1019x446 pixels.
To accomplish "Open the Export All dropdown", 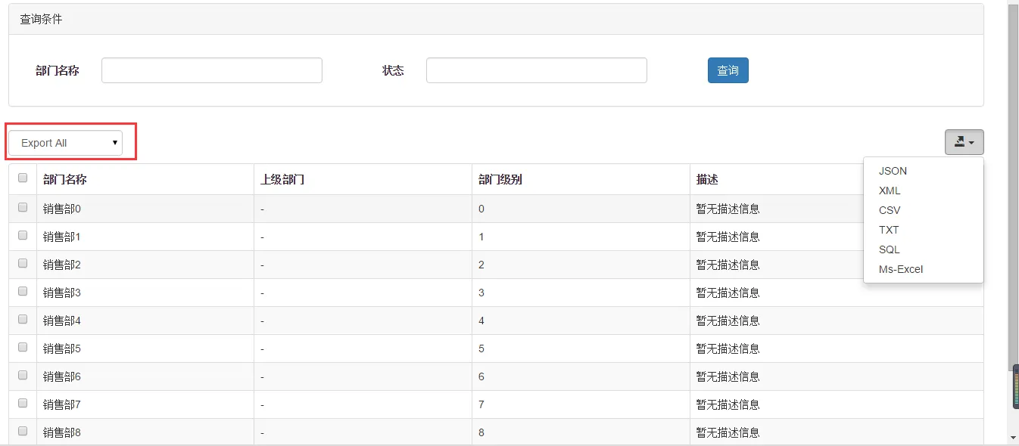I will (x=66, y=143).
